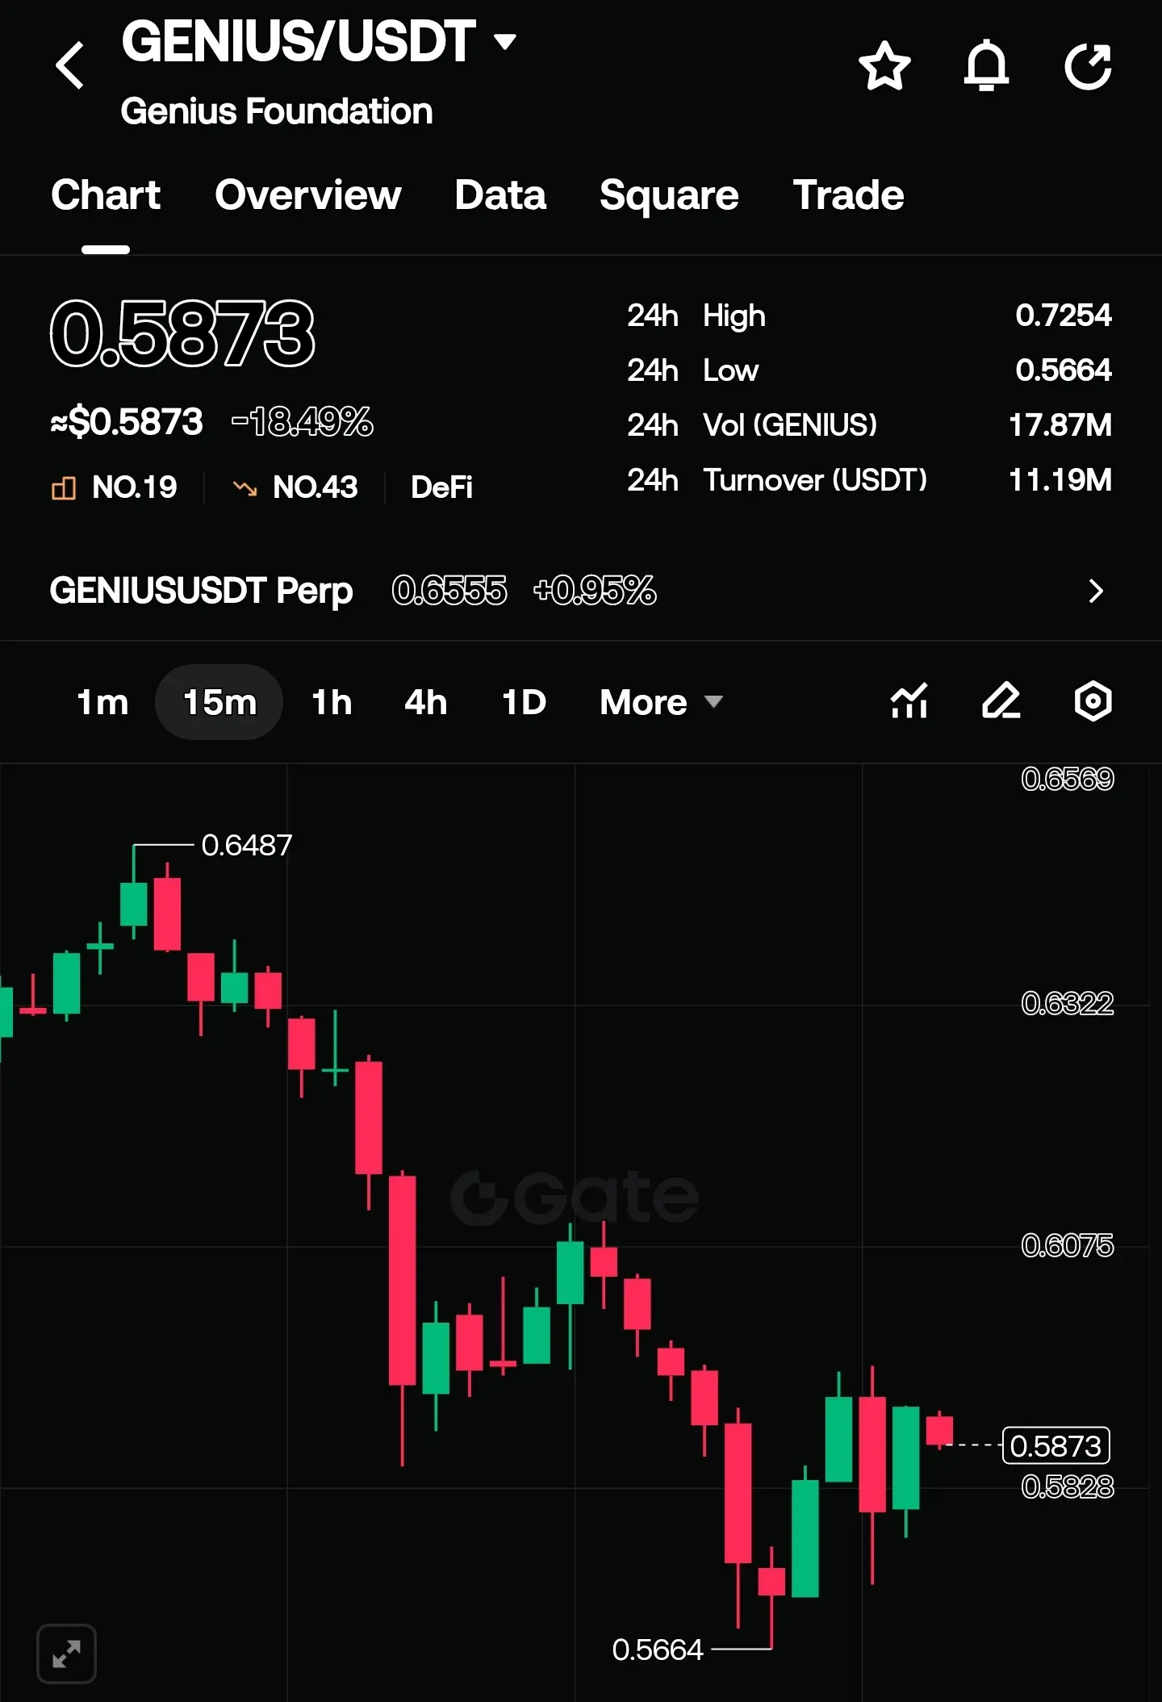Add GENIUS/USDT to favorites with star

click(x=884, y=66)
